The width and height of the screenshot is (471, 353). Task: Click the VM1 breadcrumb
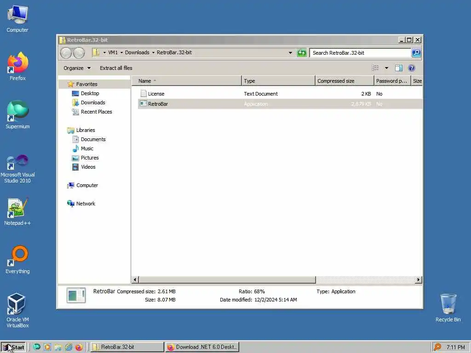pos(113,52)
